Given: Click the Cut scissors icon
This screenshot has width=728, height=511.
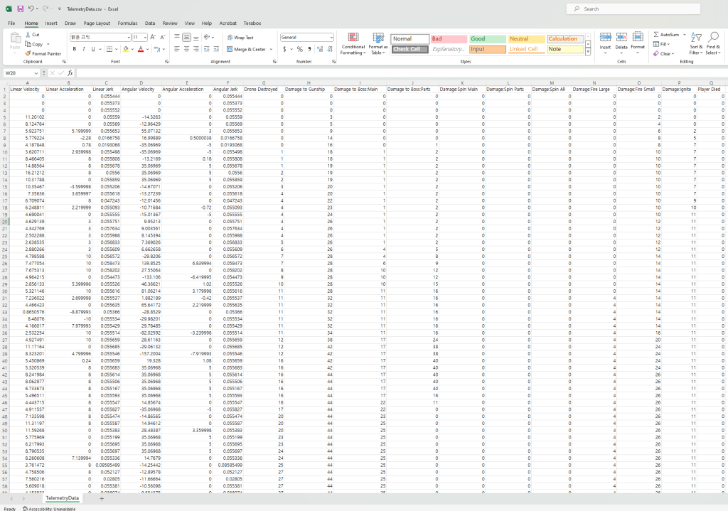Looking at the screenshot, I should pos(28,35).
